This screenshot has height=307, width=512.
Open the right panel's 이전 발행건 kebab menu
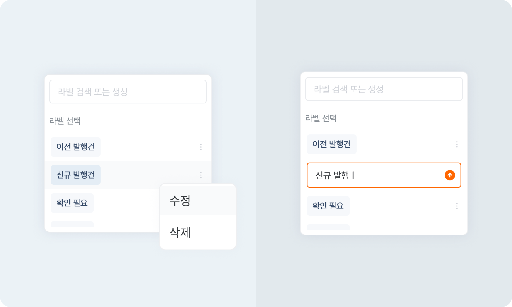(x=457, y=144)
